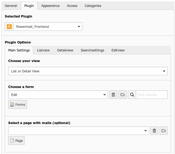Click the Powermail plugin icon beside Selected Plugin

[9, 27]
